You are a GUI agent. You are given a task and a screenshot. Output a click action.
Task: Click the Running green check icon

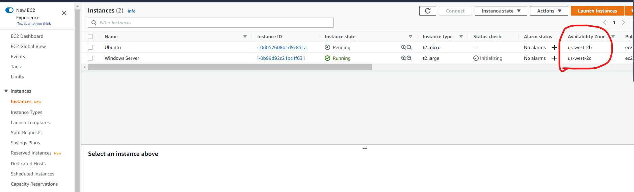(x=327, y=58)
